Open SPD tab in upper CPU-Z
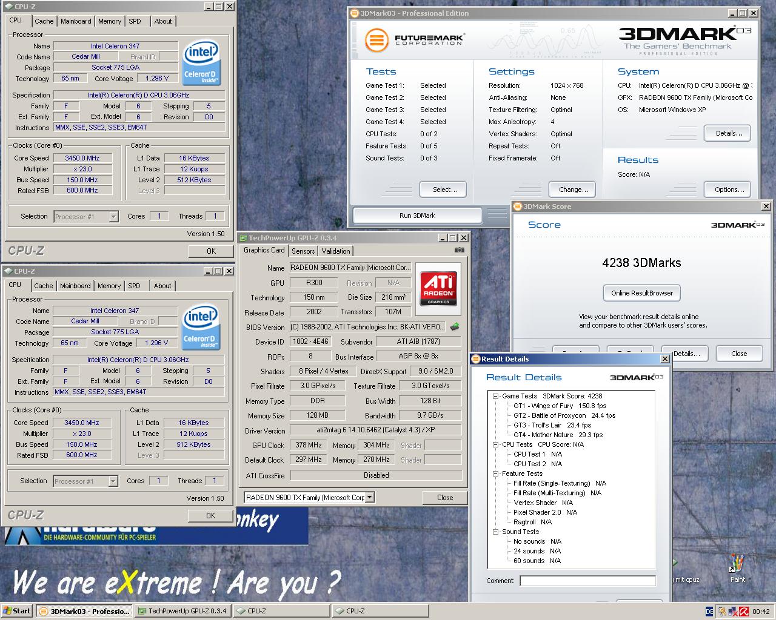This screenshot has width=776, height=620. (135, 21)
